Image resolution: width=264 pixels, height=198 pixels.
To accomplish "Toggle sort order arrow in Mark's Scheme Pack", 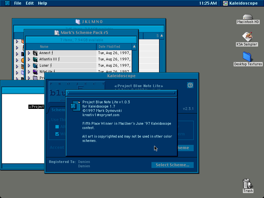I will pos(134,47).
